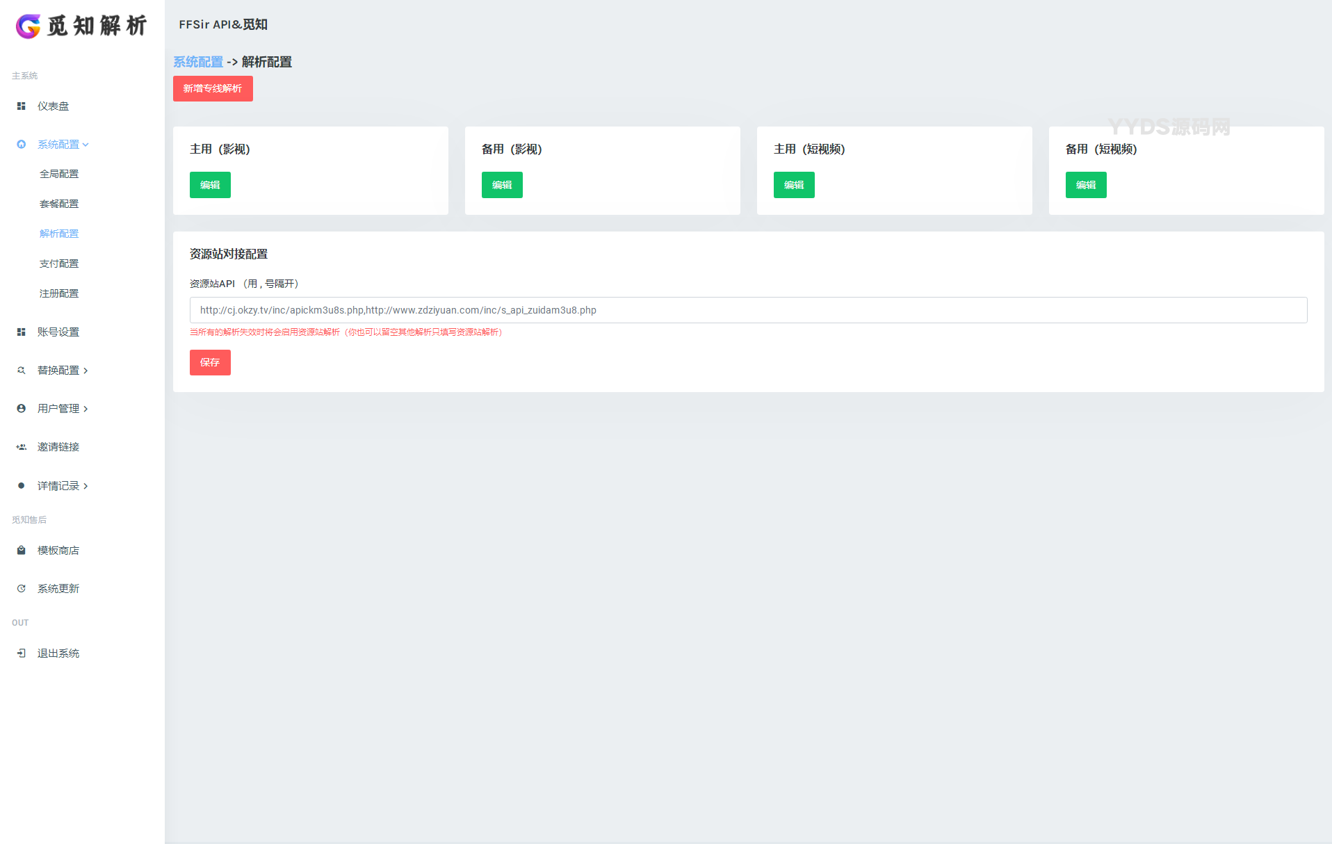Screen dimensions: 1332x844
Task: Select 注册配置 in sidebar
Action: click(59, 293)
